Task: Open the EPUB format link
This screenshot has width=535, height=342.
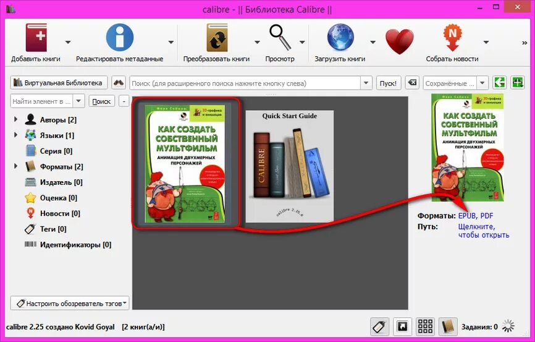Action: click(467, 216)
